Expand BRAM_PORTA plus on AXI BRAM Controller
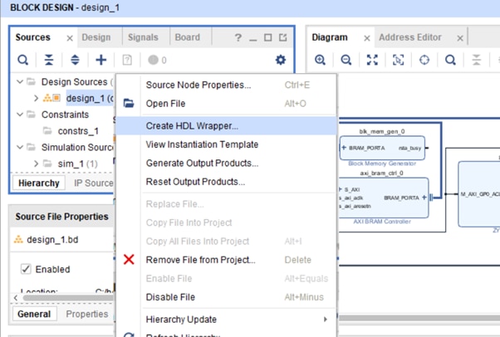This screenshot has width=500, height=337. tap(424, 198)
